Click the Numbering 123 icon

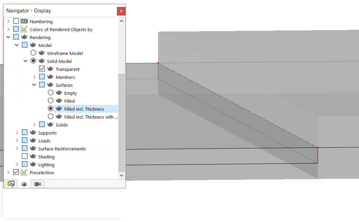pyautogui.click(x=24, y=21)
